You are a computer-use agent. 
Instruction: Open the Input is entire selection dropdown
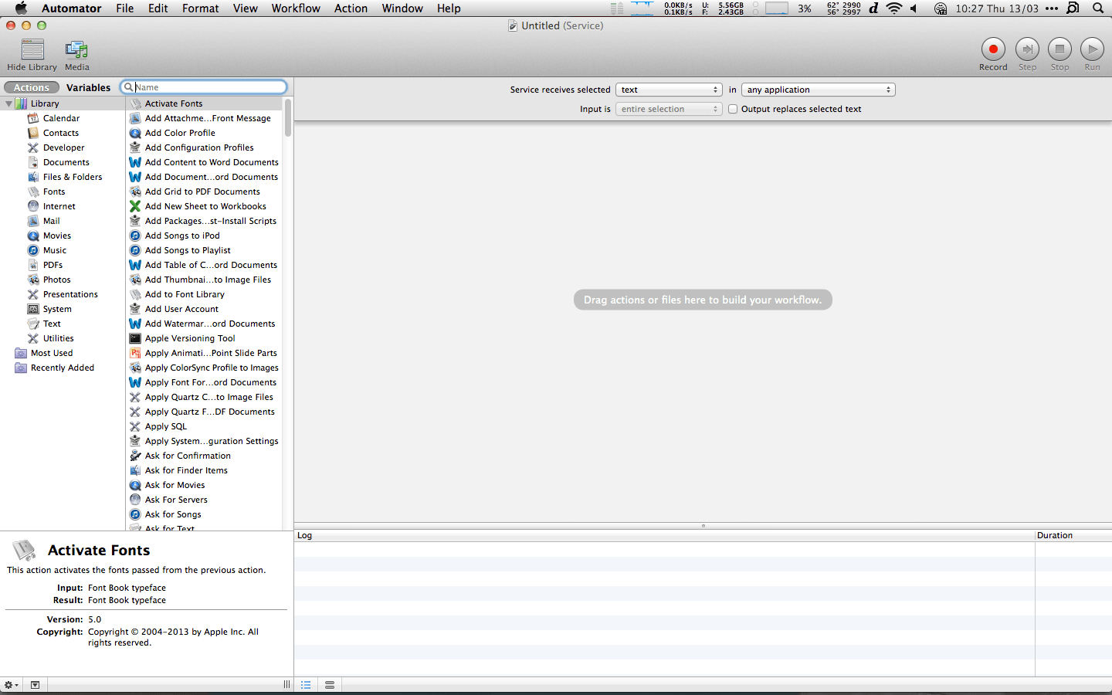669,109
